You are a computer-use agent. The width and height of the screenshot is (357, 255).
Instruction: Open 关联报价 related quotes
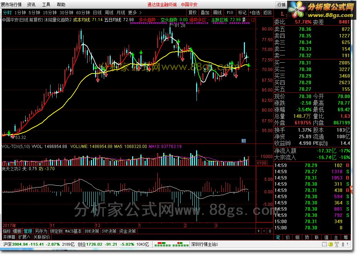point(42,237)
